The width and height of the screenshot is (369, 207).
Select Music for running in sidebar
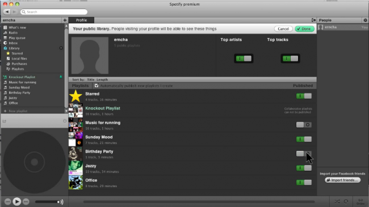tap(22, 82)
